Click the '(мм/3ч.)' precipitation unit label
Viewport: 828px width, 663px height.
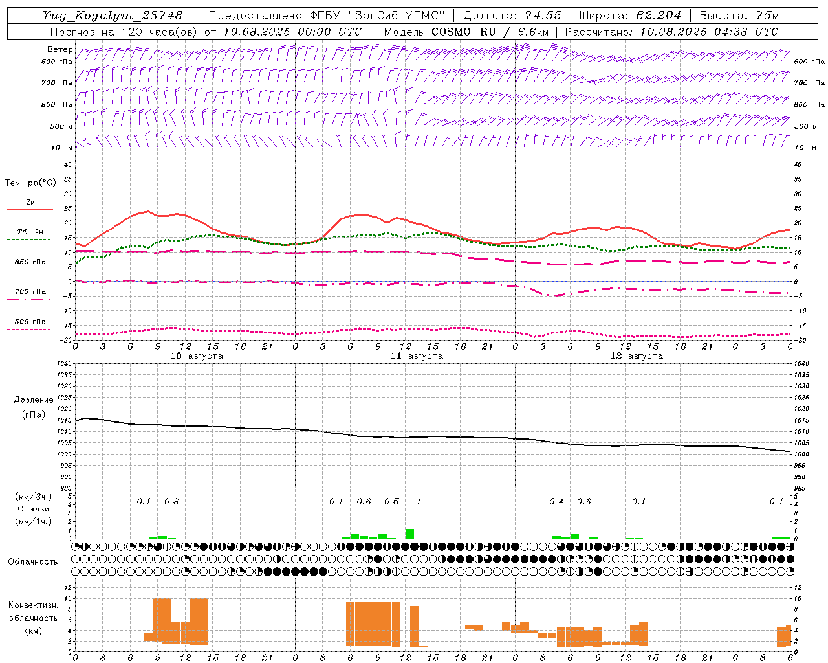pos(33,497)
